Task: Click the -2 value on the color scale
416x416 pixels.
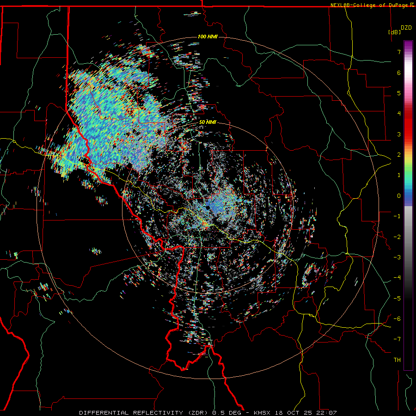Action: click(x=397, y=237)
